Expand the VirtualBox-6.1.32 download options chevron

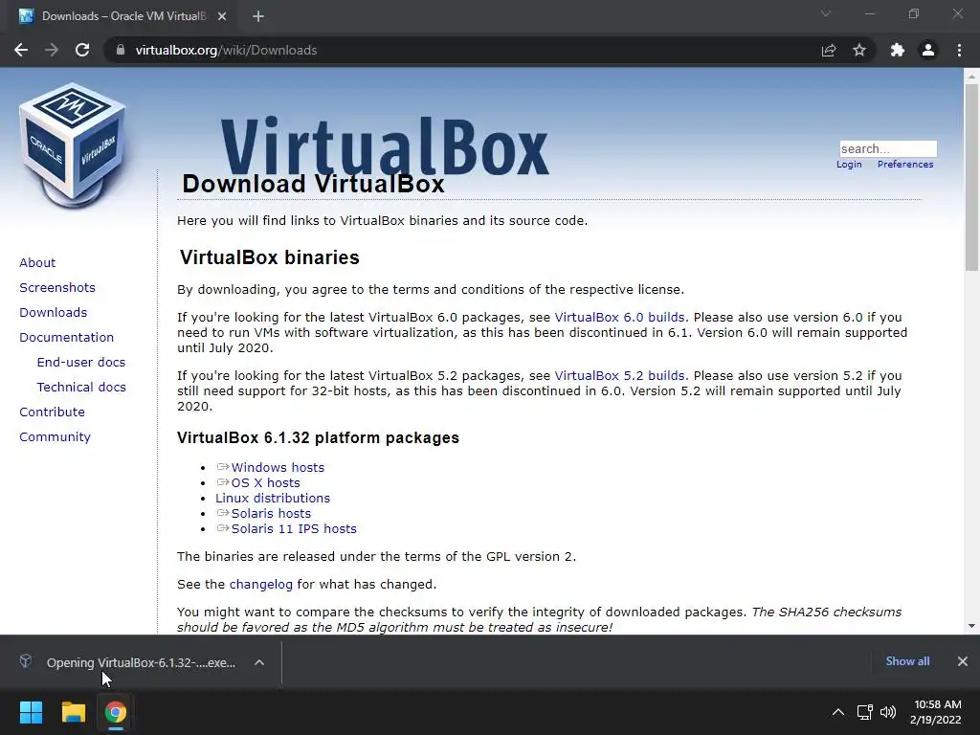(259, 662)
